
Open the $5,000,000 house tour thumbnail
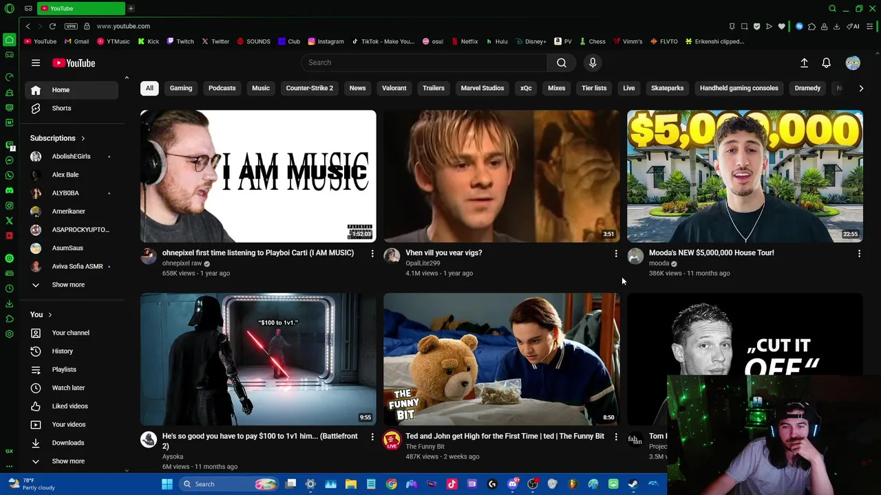click(x=745, y=176)
